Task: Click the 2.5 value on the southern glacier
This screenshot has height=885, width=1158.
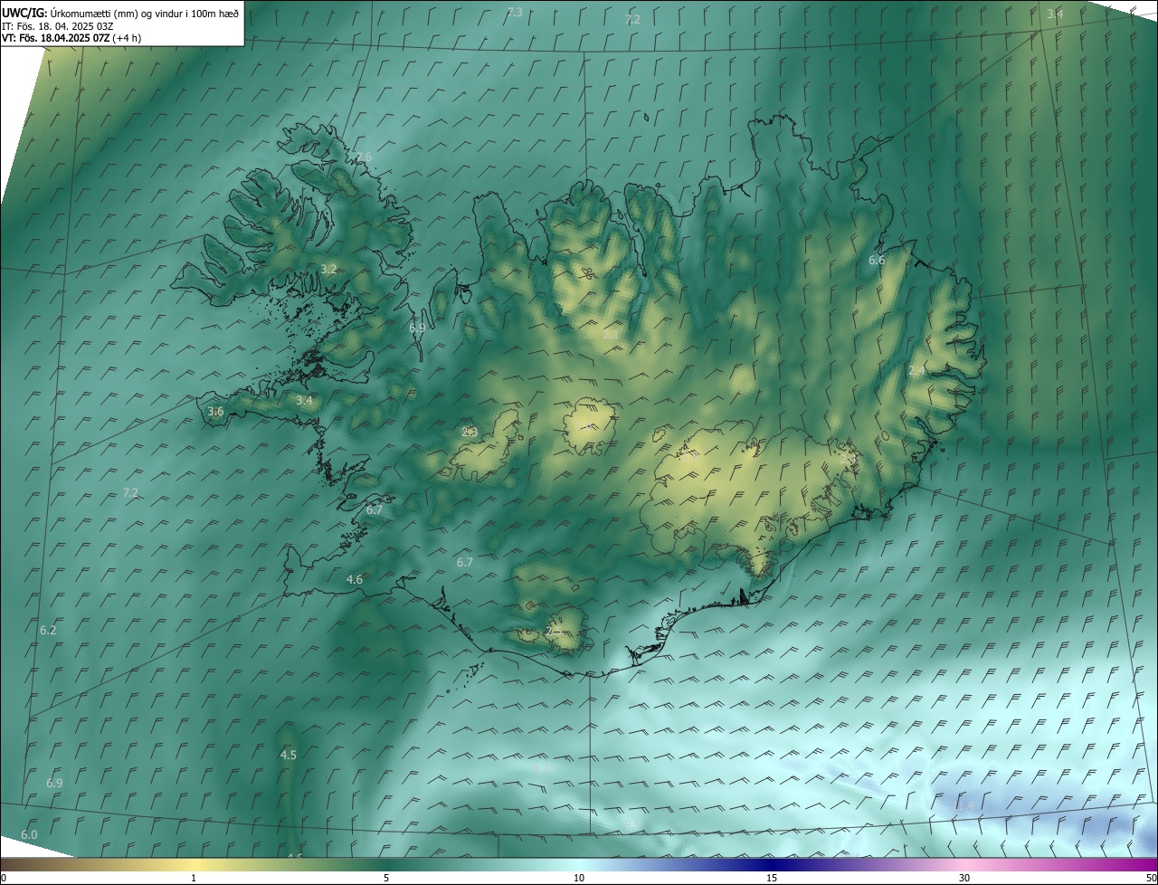Action: pyautogui.click(x=554, y=631)
